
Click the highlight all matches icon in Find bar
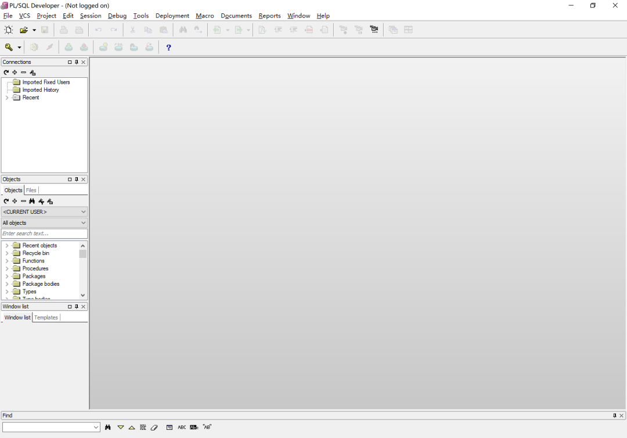point(143,427)
